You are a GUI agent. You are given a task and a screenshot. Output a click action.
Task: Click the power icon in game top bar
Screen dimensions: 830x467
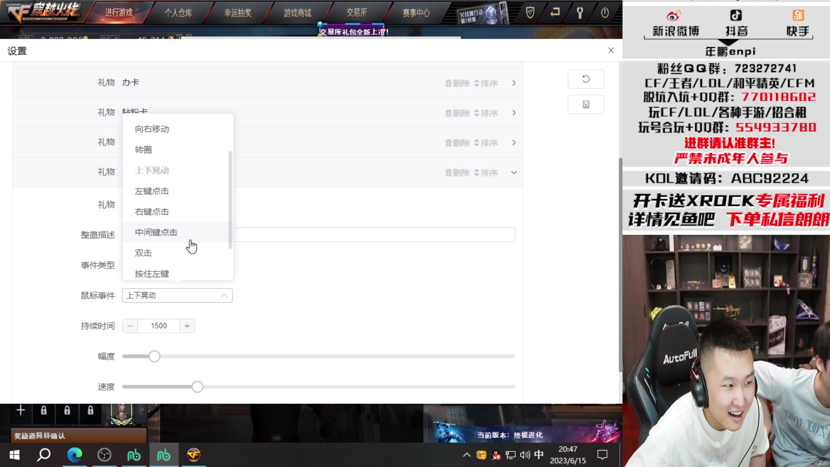click(605, 13)
